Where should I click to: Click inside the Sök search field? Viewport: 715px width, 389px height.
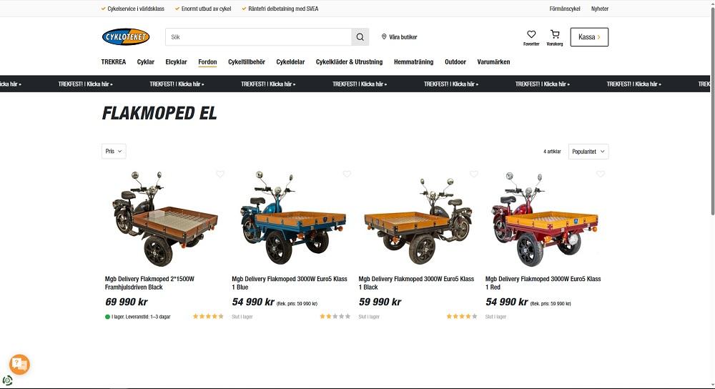click(259, 37)
